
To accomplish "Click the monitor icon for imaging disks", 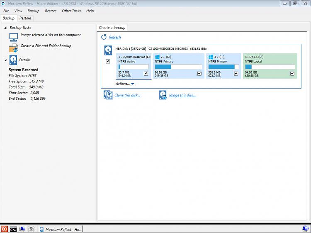I will click(14, 37).
